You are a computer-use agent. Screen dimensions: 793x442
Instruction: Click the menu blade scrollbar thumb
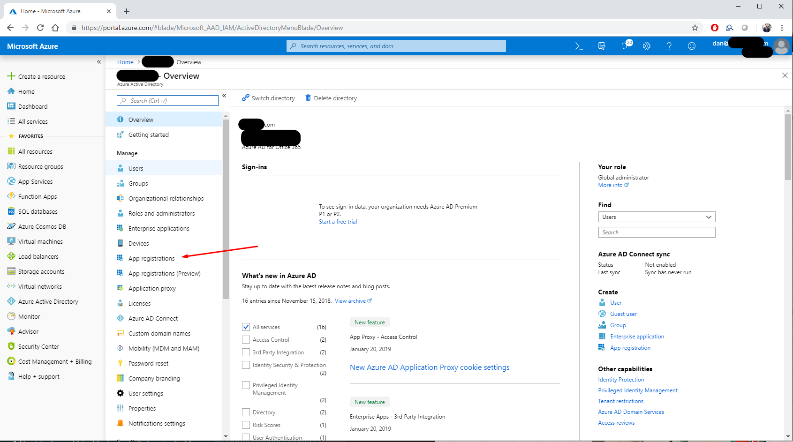[226, 209]
